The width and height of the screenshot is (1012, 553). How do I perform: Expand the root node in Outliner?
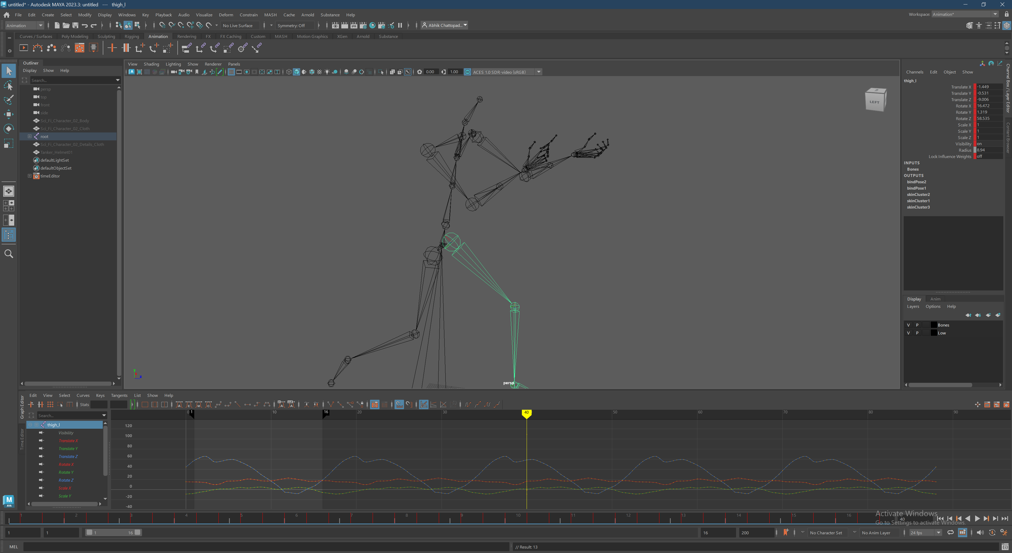pyautogui.click(x=30, y=137)
